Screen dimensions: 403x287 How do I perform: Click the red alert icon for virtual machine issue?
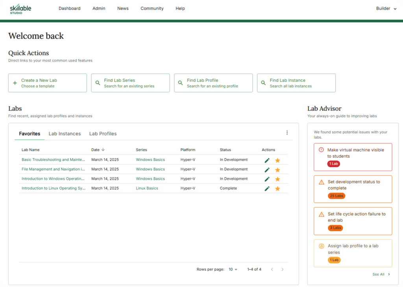tap(321, 150)
